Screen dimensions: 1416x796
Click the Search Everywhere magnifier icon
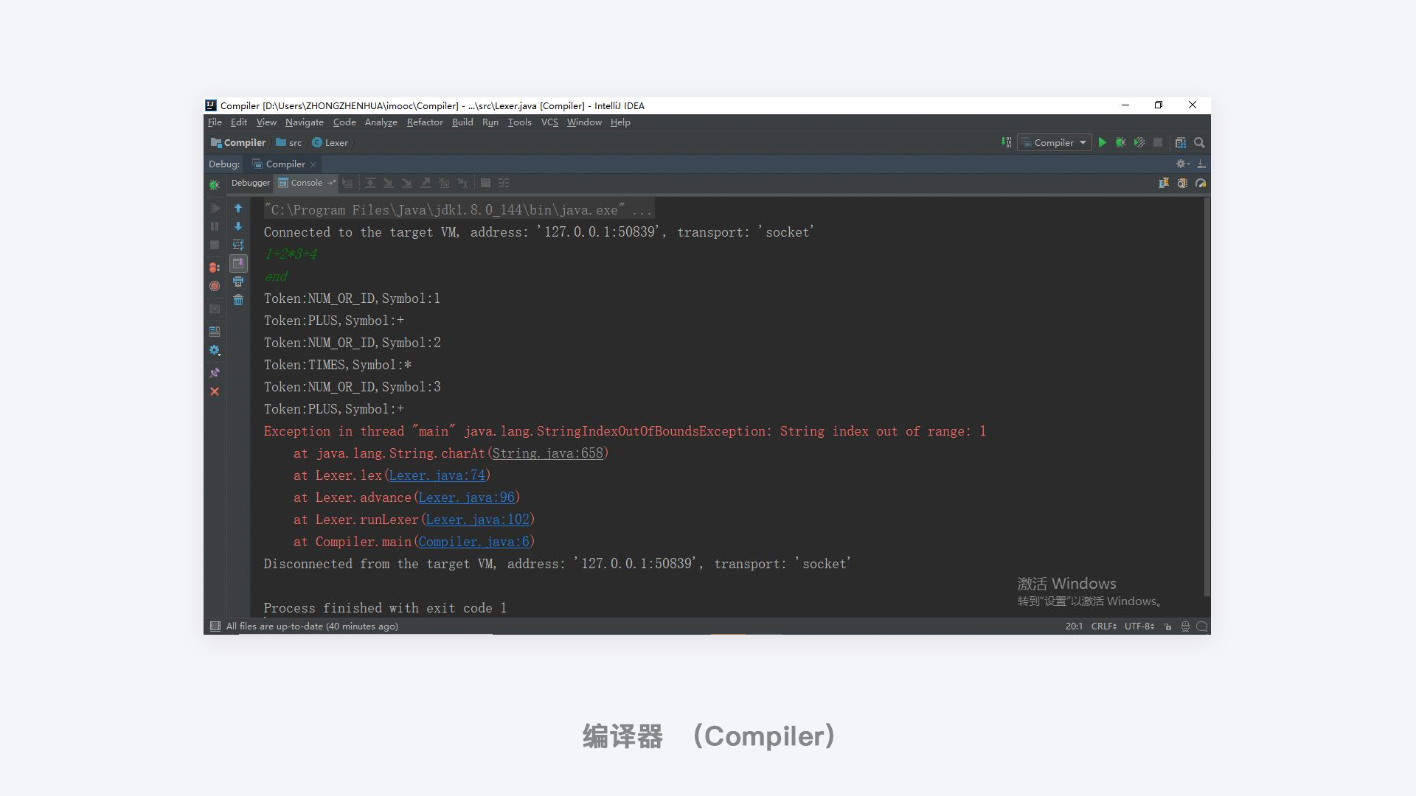coord(1199,142)
